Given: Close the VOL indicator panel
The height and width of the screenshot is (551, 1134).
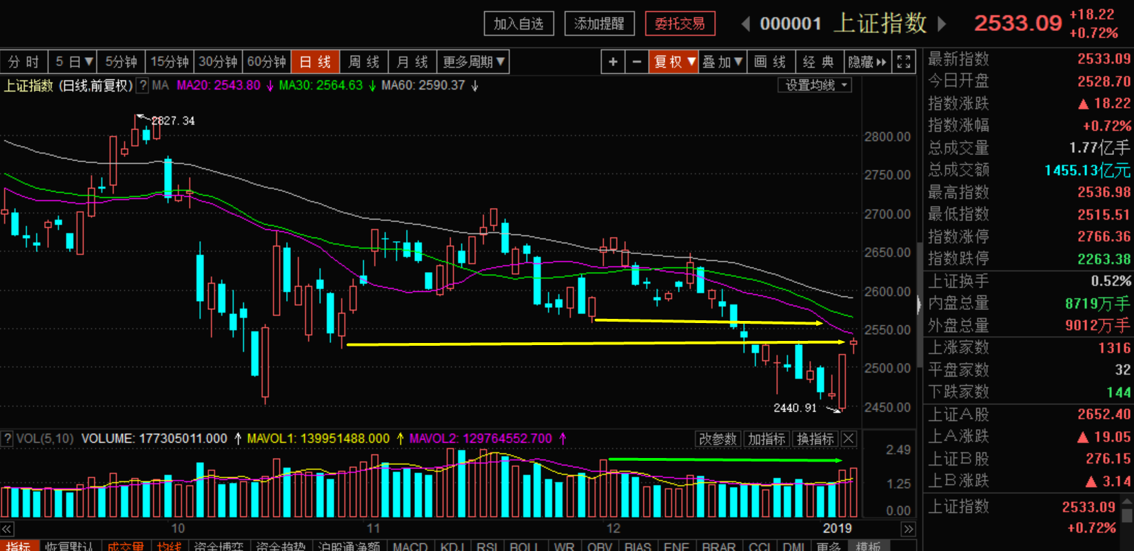Looking at the screenshot, I should click(849, 439).
